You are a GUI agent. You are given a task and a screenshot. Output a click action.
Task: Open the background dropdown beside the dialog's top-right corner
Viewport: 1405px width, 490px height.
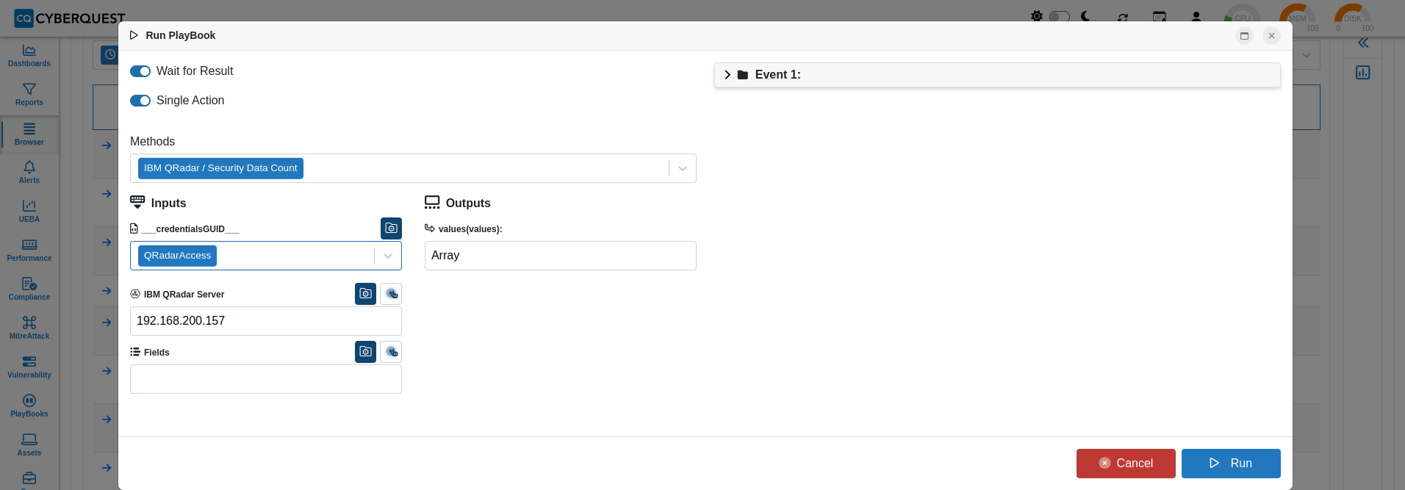click(x=1307, y=55)
